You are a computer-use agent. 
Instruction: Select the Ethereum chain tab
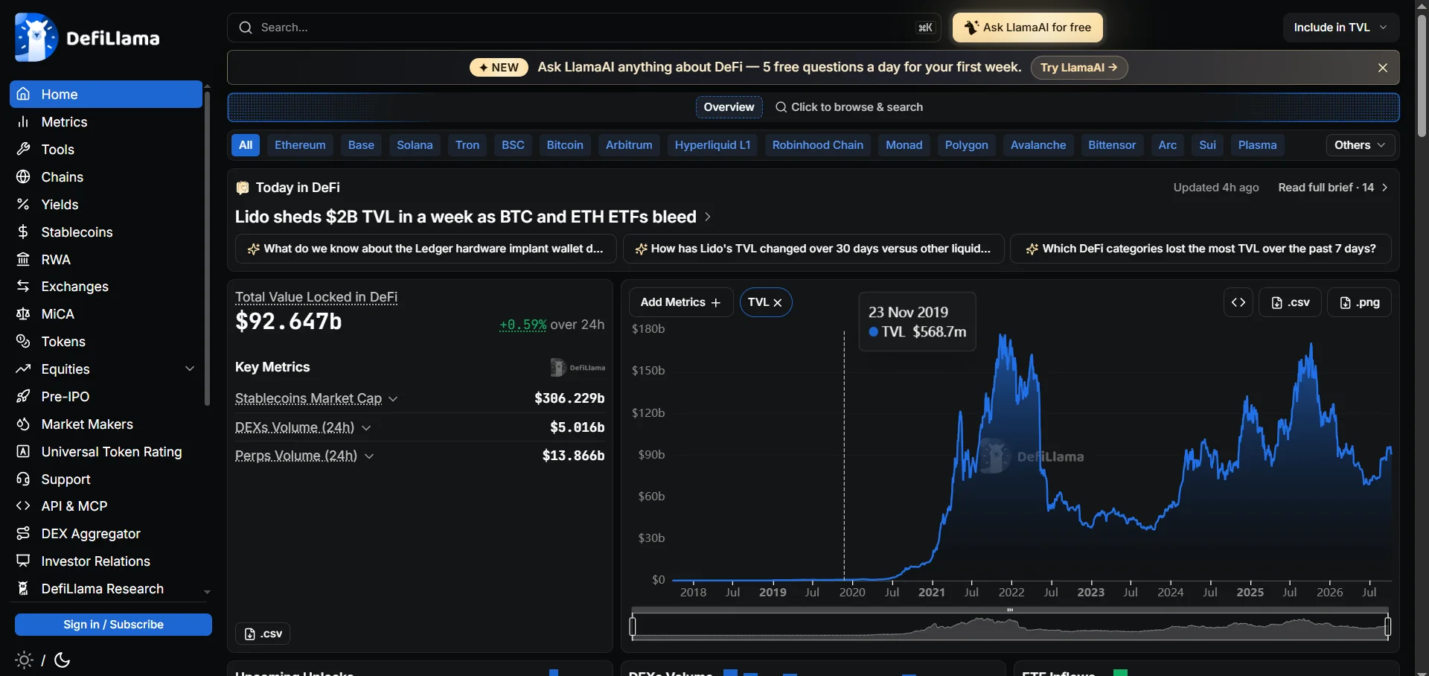click(300, 145)
